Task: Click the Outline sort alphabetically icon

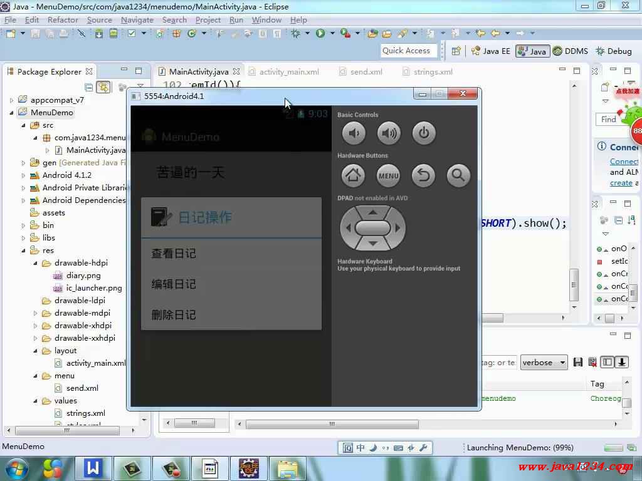Action: [631, 220]
